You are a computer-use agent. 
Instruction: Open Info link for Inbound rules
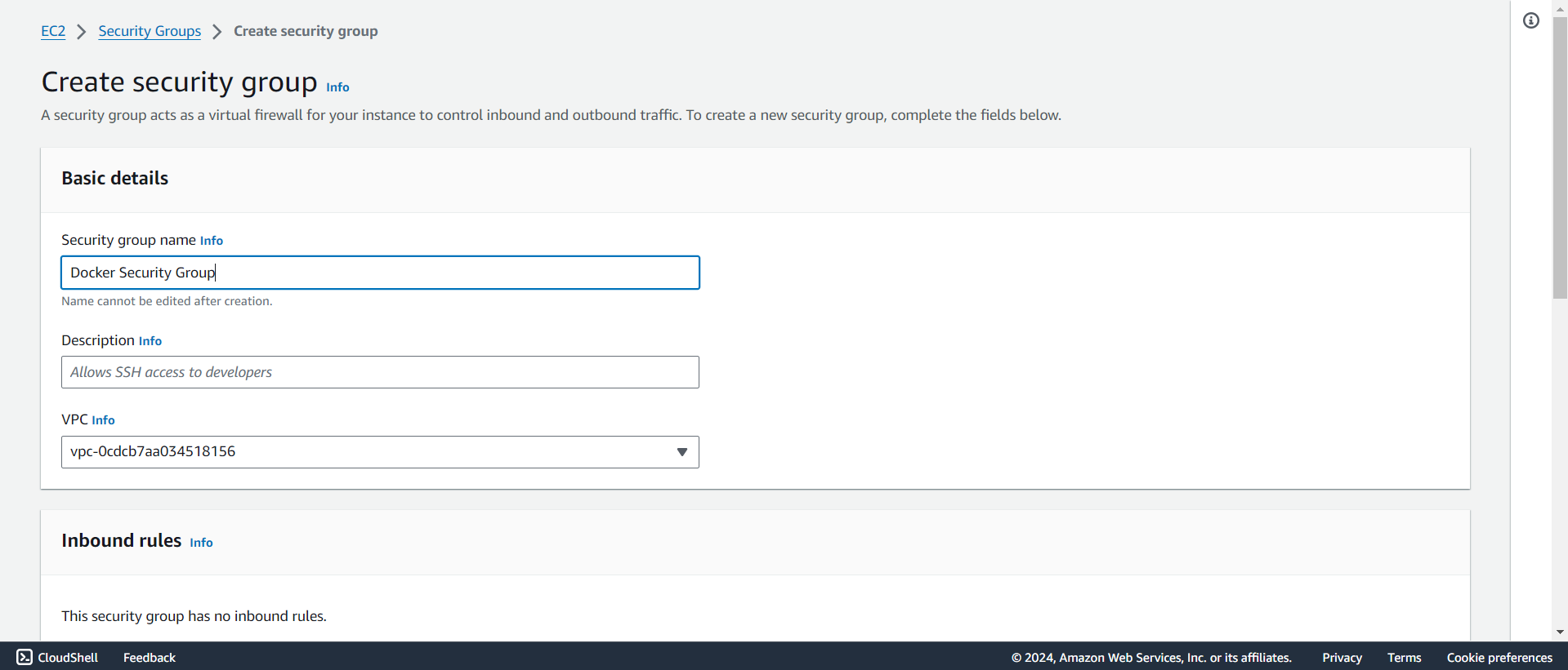tap(201, 543)
